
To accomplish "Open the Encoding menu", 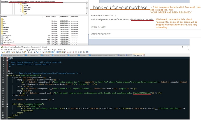I will tap(21, 50).
